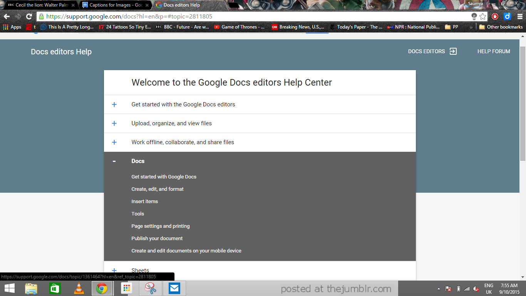The height and width of the screenshot is (296, 526).
Task: Close the 'Docs editors Help' tab
Action: tap(221, 5)
